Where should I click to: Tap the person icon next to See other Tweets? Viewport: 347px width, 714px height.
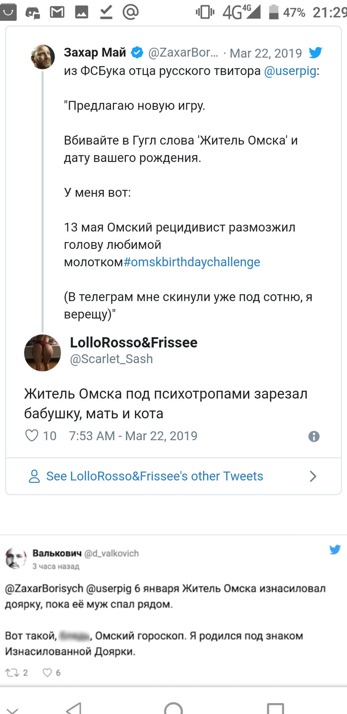pyautogui.click(x=34, y=476)
